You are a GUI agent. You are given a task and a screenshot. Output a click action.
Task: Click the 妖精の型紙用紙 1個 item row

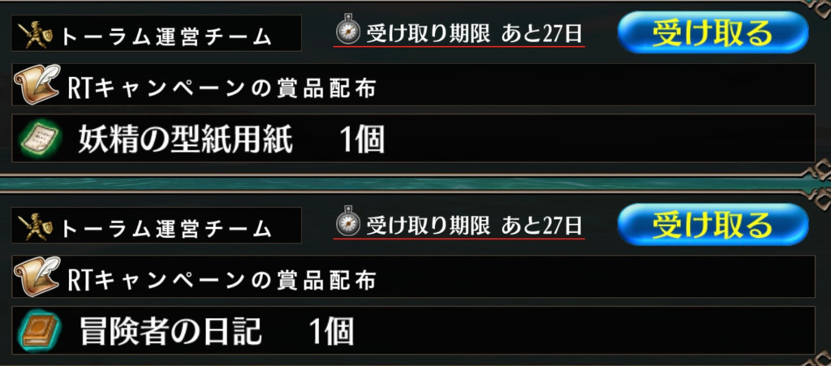(x=413, y=138)
